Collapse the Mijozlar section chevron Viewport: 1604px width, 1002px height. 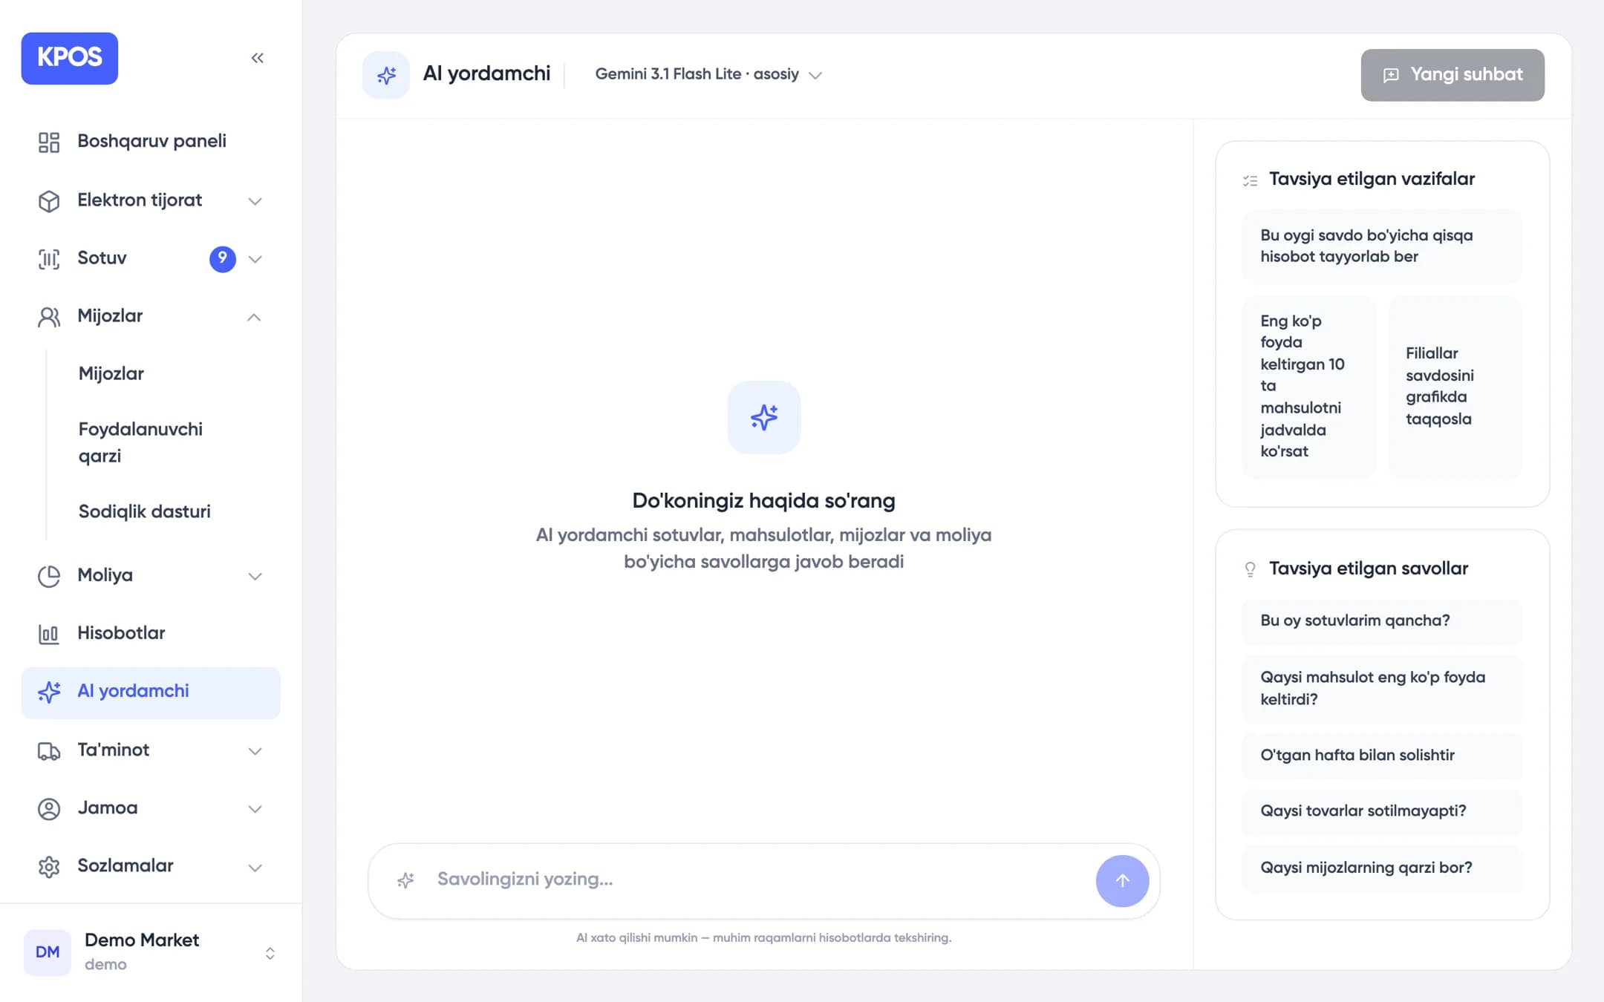point(254,317)
